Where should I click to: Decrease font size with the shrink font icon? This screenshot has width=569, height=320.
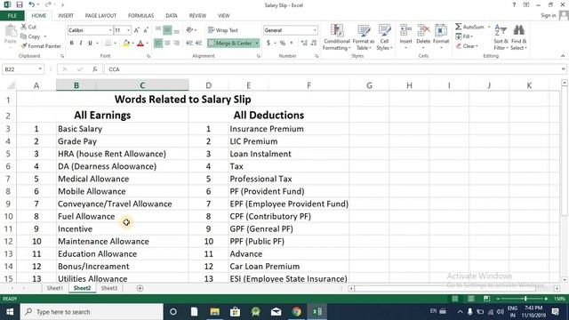[146, 30]
